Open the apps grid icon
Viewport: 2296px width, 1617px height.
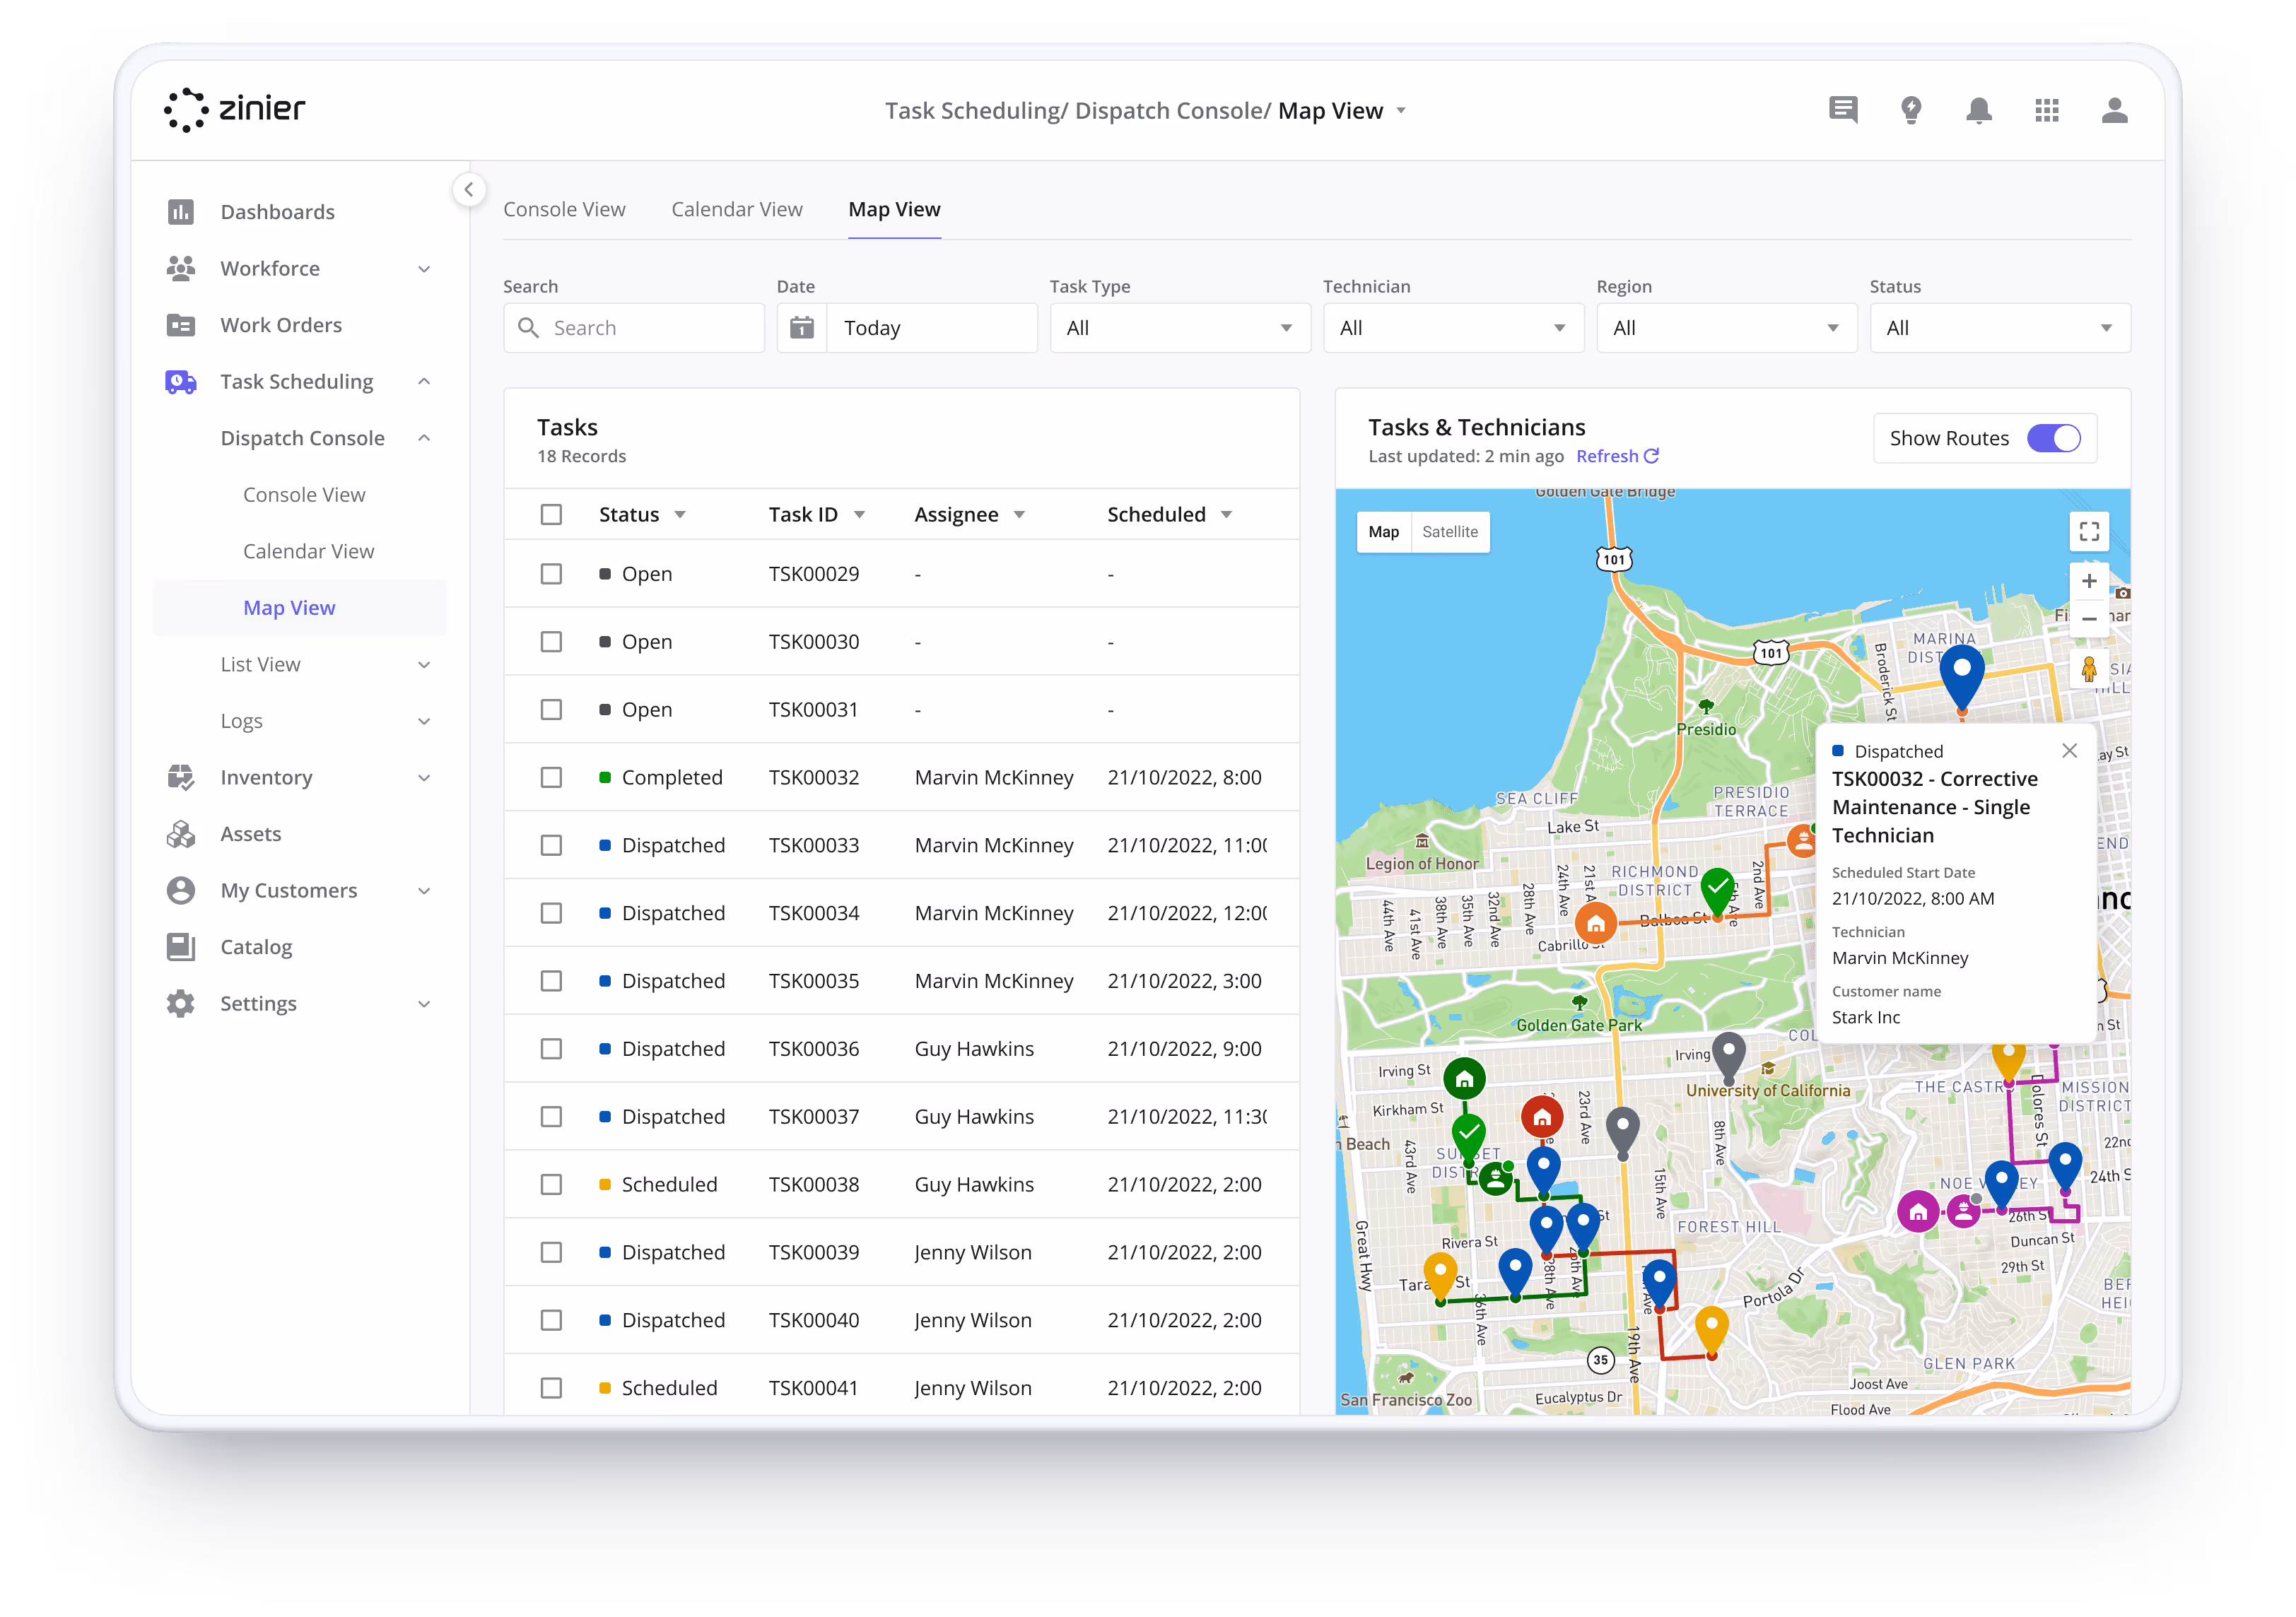click(2046, 110)
